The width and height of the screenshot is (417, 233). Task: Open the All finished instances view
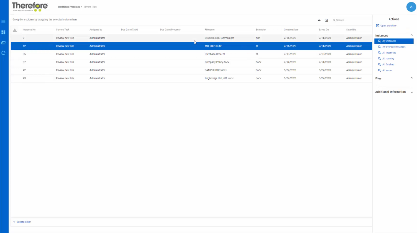[x=388, y=64]
